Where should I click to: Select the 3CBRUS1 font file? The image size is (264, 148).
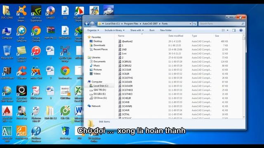125,62
